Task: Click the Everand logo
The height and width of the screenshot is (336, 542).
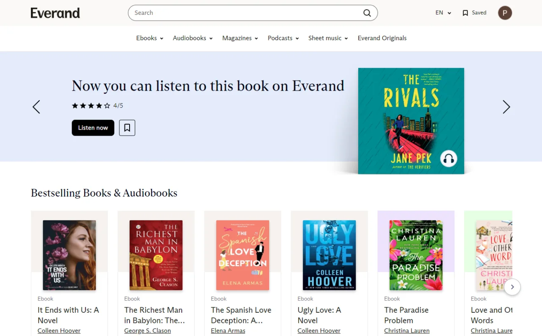Action: 55,13
